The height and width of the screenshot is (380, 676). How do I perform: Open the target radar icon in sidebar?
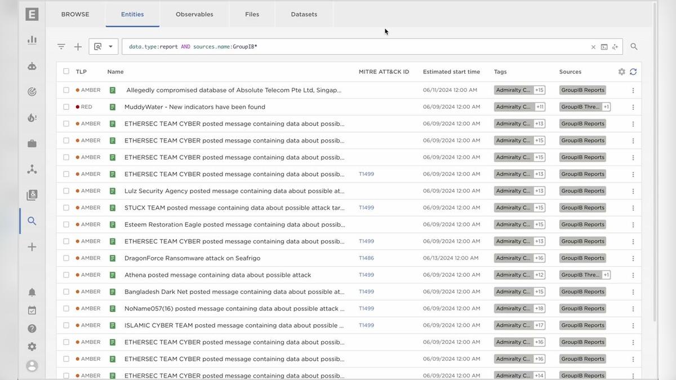tap(32, 92)
